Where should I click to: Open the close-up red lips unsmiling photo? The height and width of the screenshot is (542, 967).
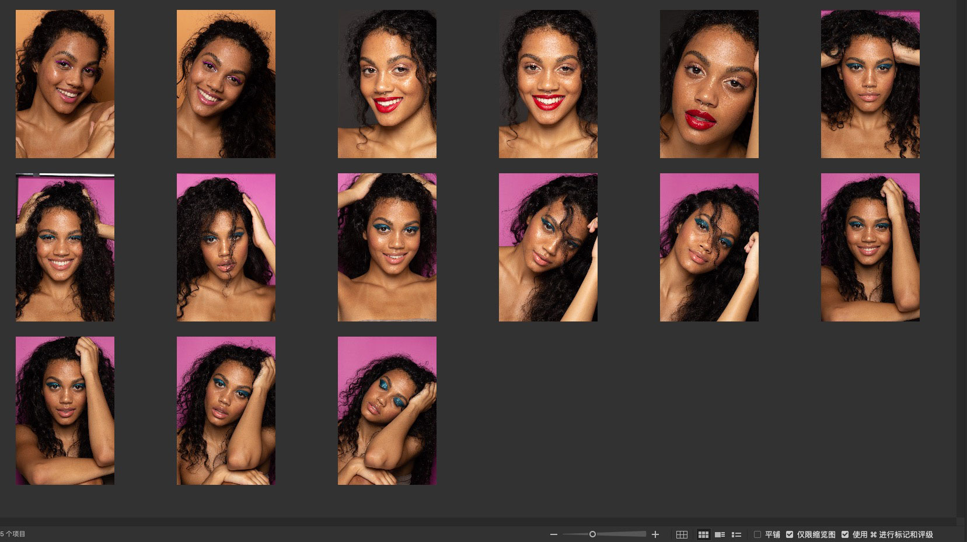click(709, 84)
